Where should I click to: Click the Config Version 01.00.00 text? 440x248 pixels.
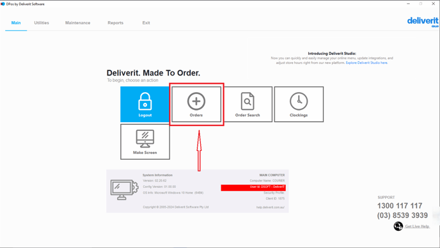pos(159,187)
